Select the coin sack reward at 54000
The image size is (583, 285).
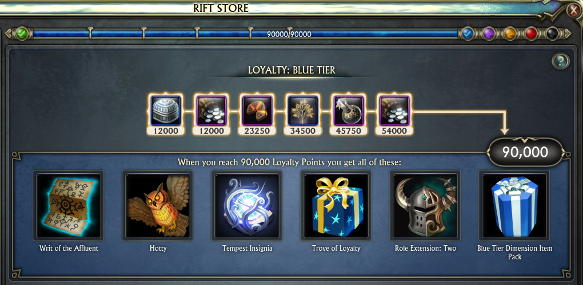pyautogui.click(x=394, y=110)
